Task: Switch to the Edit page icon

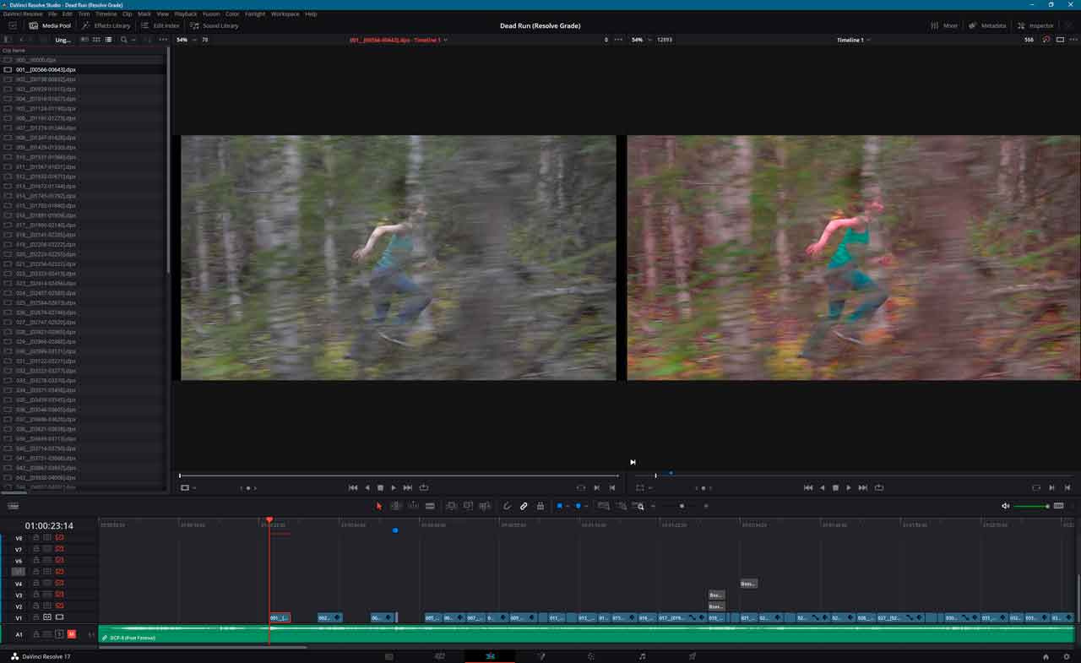Action: 489,656
